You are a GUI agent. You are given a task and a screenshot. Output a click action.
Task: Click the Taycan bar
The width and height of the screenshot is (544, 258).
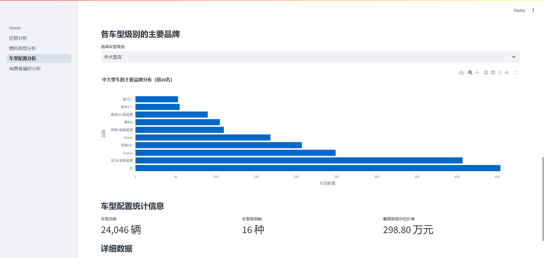(235, 153)
